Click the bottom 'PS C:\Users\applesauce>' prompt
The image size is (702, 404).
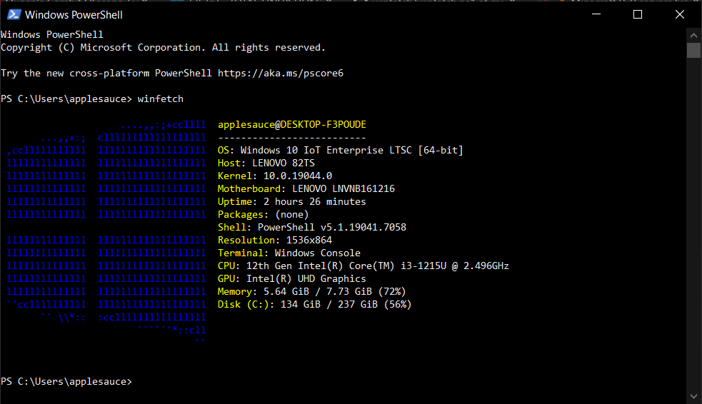pyautogui.click(x=66, y=382)
